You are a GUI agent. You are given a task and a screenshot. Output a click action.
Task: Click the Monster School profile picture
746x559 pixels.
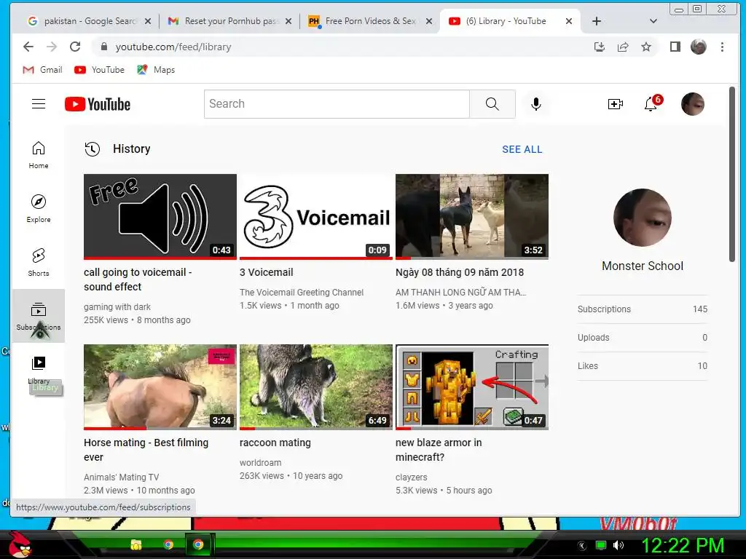pos(643,218)
